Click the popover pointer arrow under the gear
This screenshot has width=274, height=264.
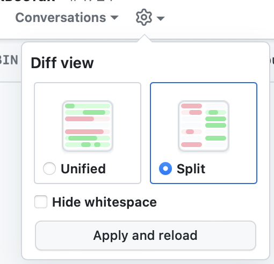tap(145, 38)
